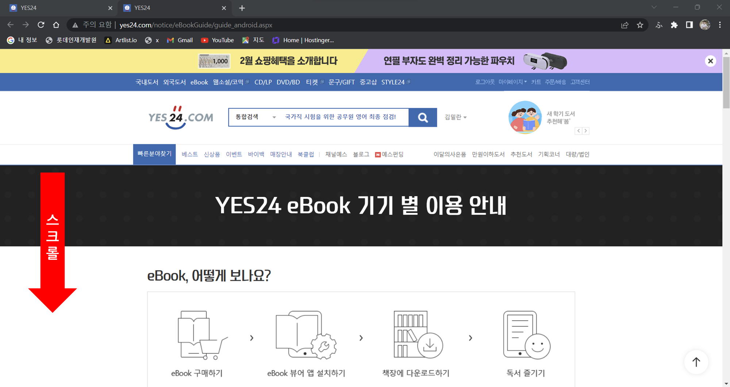
Task: Open the Chrome profile avatar
Action: (x=705, y=25)
